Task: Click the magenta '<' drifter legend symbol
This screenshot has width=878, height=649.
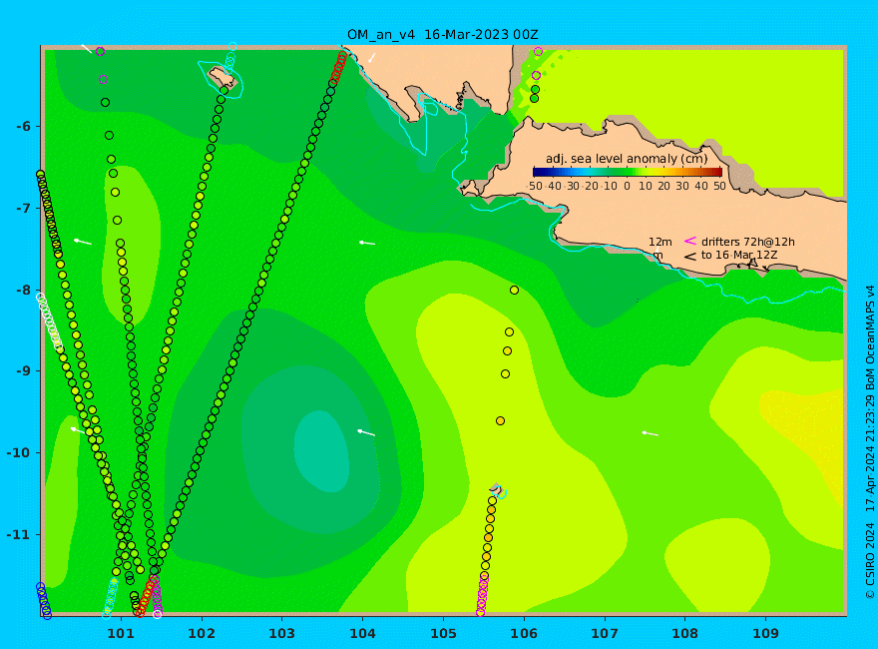Action: pos(690,241)
